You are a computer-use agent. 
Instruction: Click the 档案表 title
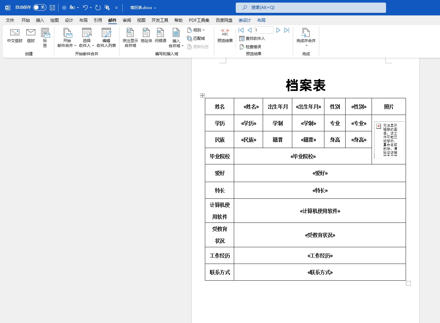306,85
